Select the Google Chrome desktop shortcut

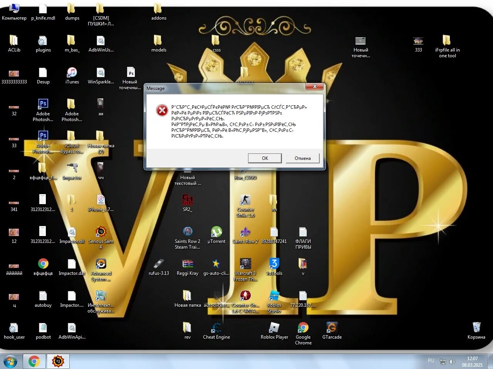pyautogui.click(x=303, y=333)
